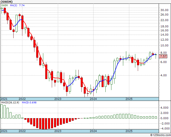
Task: Click 2022 on the MACD pane time axis
Action: [x=22, y=131]
